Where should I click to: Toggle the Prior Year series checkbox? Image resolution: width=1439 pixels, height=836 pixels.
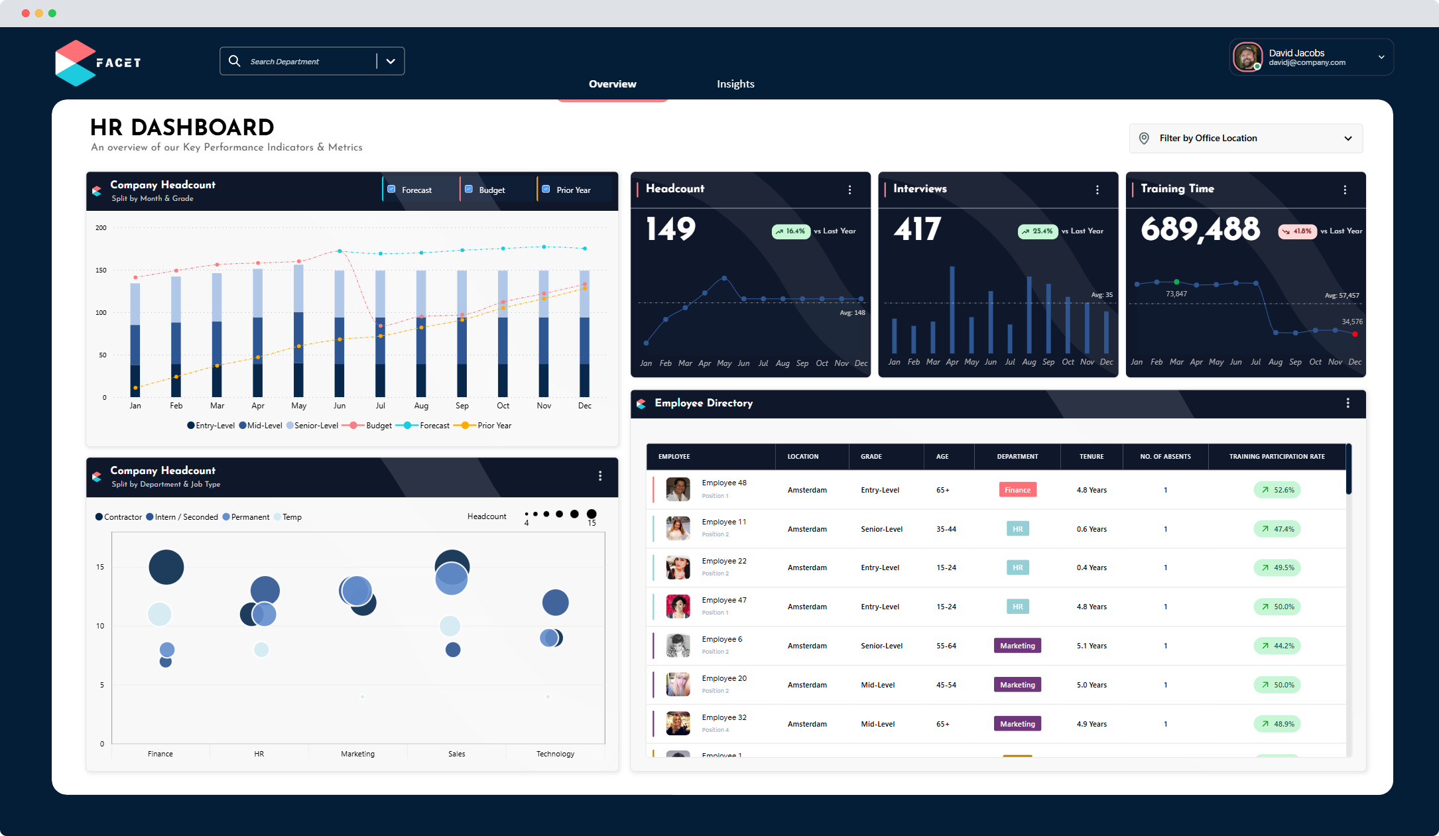[x=545, y=189]
